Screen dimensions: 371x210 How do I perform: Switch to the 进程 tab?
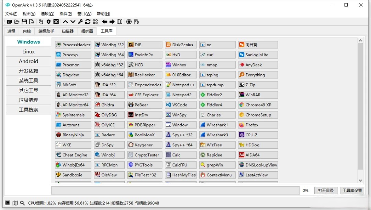pos(11,31)
